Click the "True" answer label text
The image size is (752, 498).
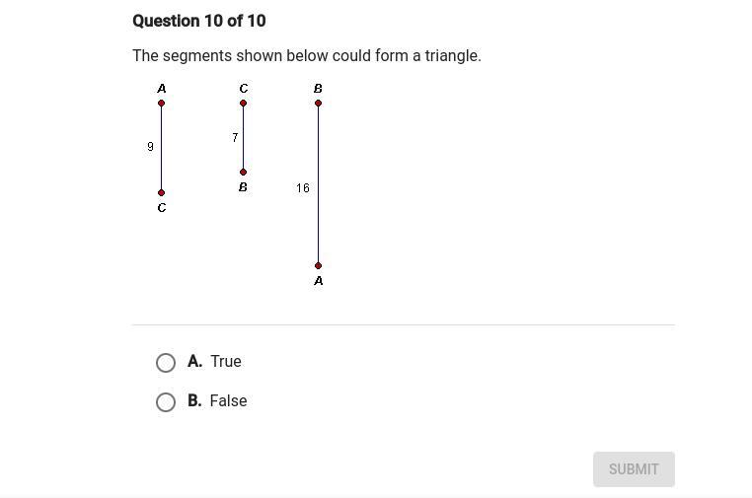[226, 362]
